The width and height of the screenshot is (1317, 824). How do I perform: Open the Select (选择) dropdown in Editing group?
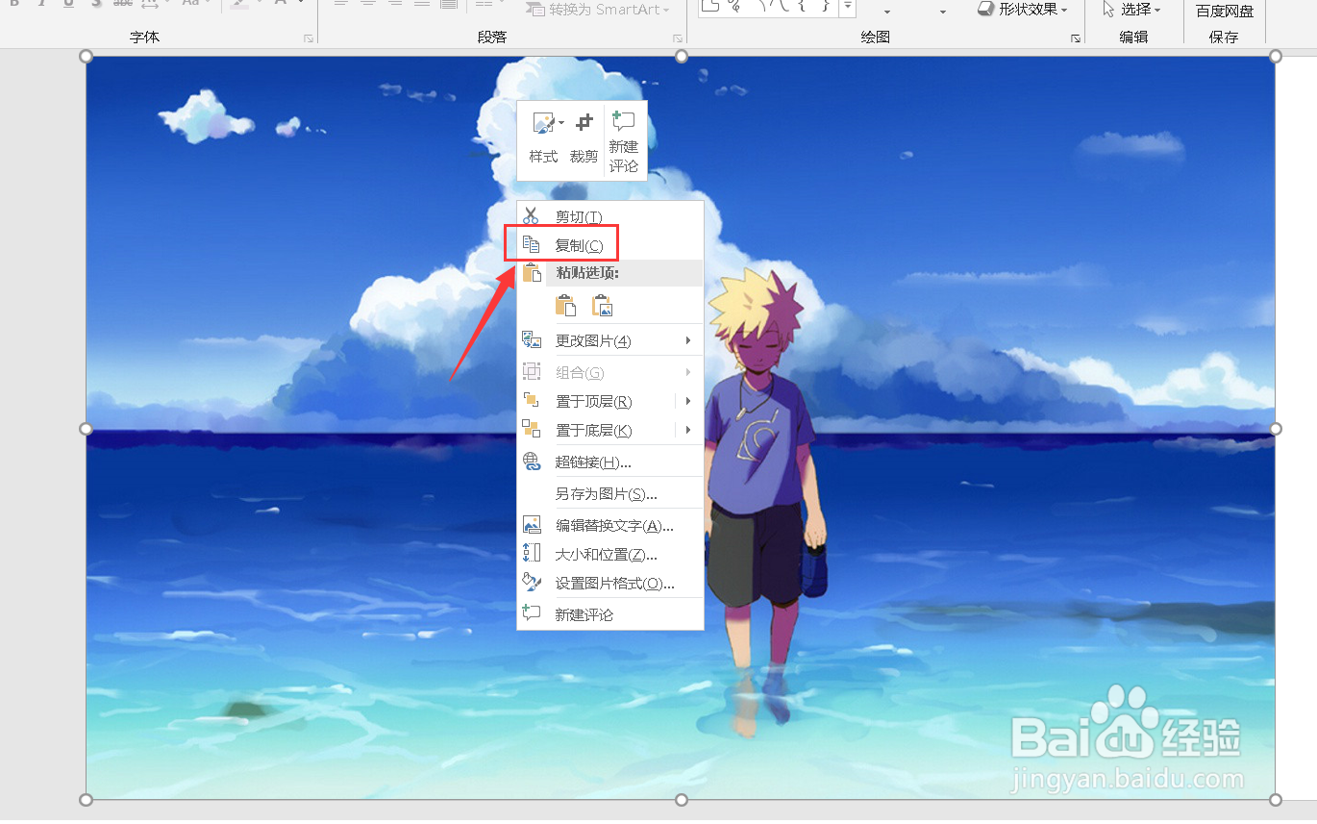tap(1131, 9)
